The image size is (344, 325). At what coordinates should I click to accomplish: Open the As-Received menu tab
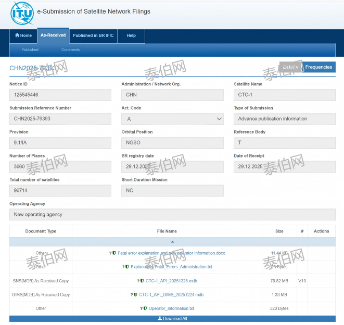point(53,35)
